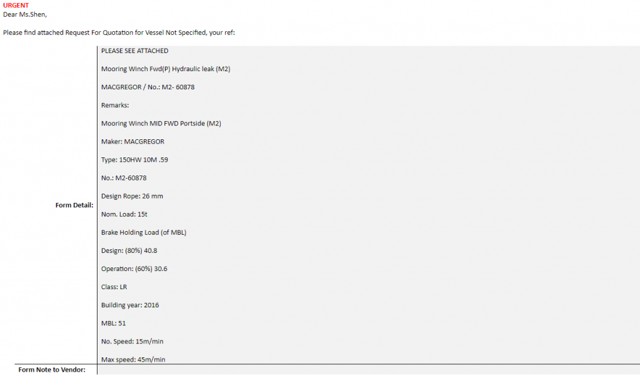The image size is (640, 376).
Task: Click the greeting 'Dear Ms.Shen,'
Action: pyautogui.click(x=25, y=14)
